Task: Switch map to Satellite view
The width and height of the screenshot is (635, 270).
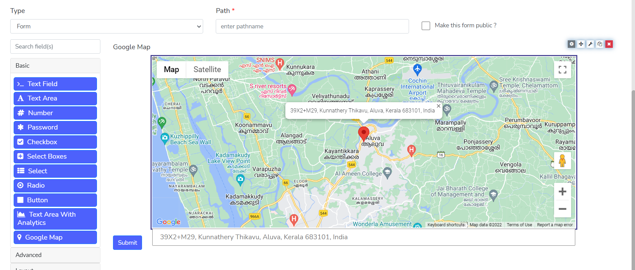Action: point(207,69)
